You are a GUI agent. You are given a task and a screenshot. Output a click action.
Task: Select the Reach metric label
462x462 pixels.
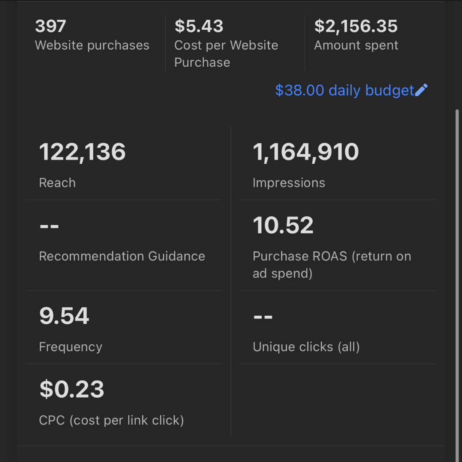[x=57, y=183]
